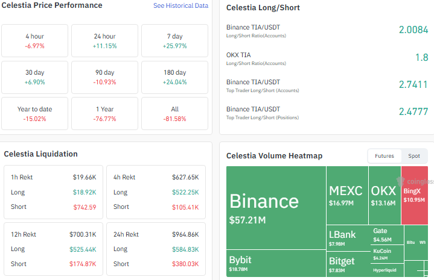
Task: Click the 1h Long value $18.92K
Action: click(85, 192)
